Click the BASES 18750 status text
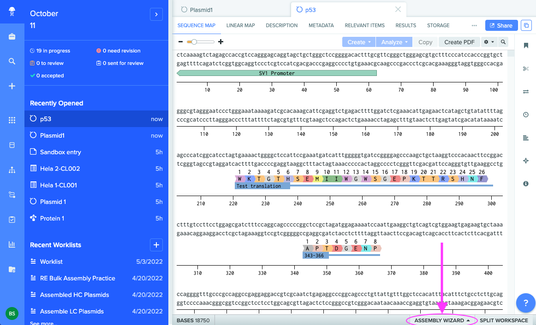This screenshot has height=325, width=536. [x=193, y=320]
